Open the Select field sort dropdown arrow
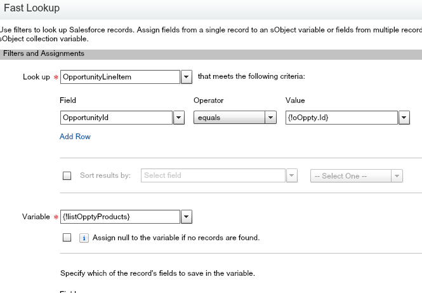Viewport: 422px width, 293px height. pyautogui.click(x=291, y=176)
